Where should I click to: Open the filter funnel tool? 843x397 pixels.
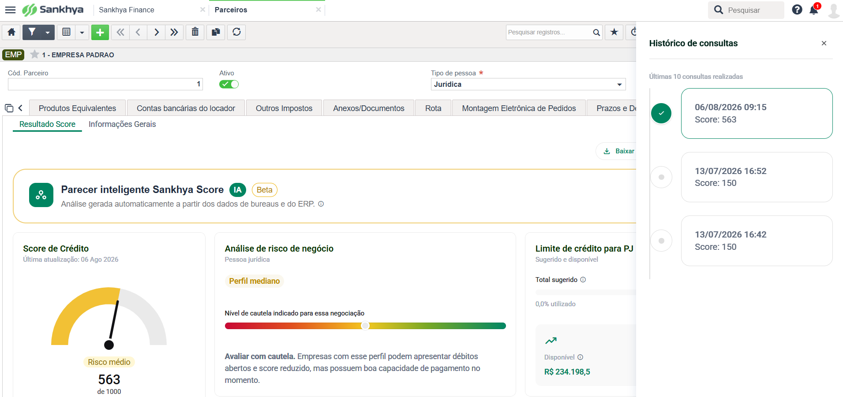point(32,32)
